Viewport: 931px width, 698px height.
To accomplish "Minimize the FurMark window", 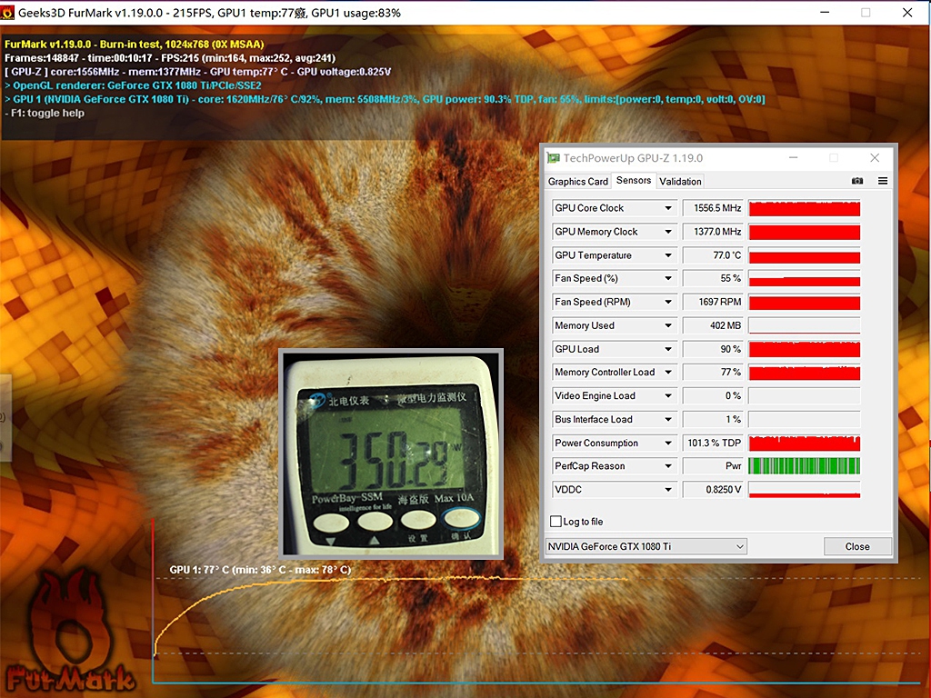I will (825, 13).
